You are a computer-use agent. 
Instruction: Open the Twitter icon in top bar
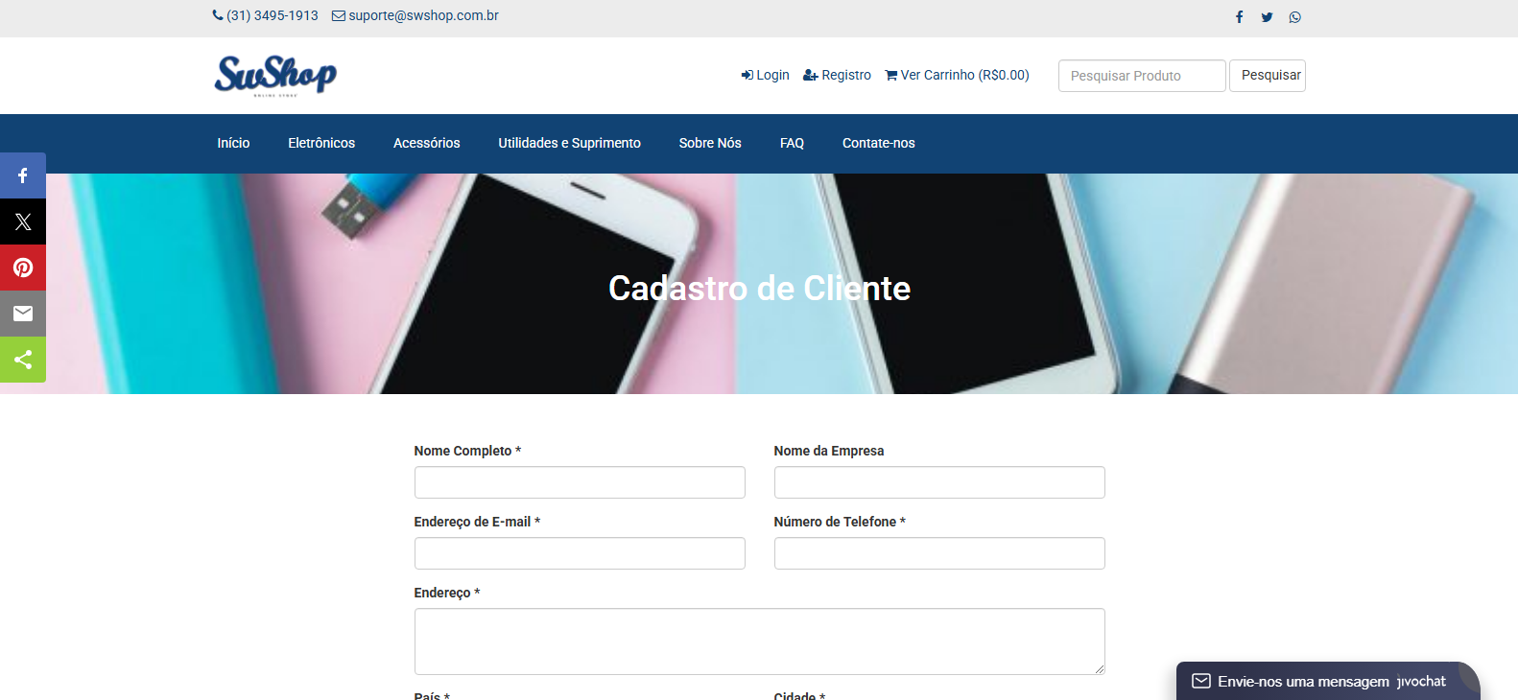1267,17
